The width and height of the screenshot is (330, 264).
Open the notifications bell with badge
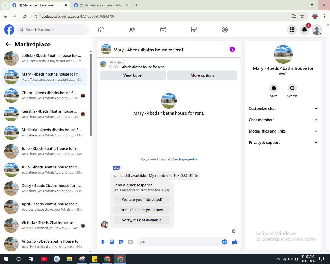pos(304,30)
